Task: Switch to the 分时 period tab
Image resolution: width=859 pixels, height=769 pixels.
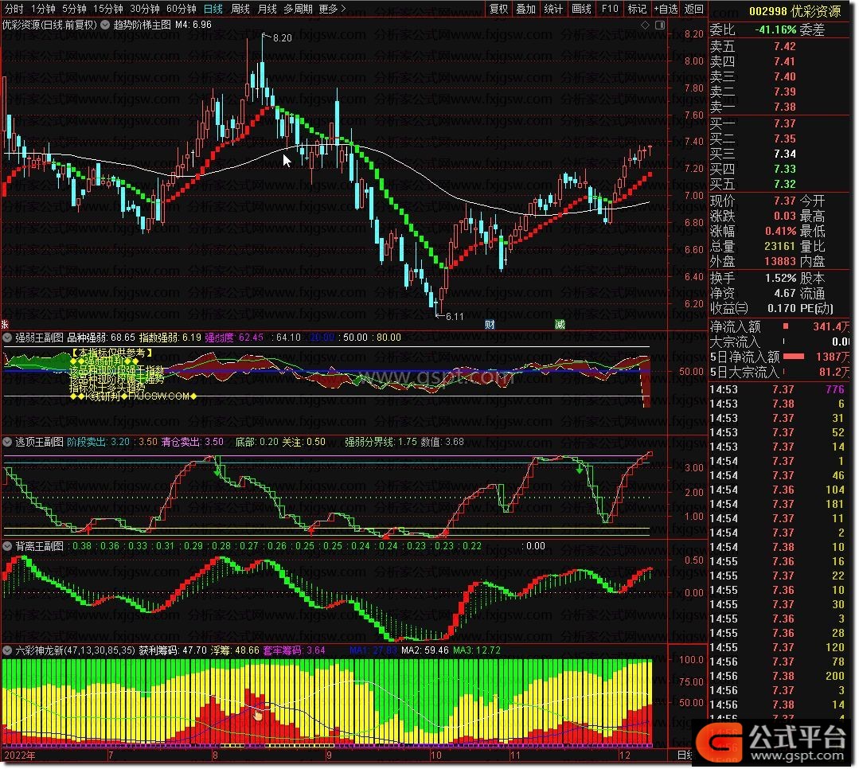Action: [x=14, y=9]
